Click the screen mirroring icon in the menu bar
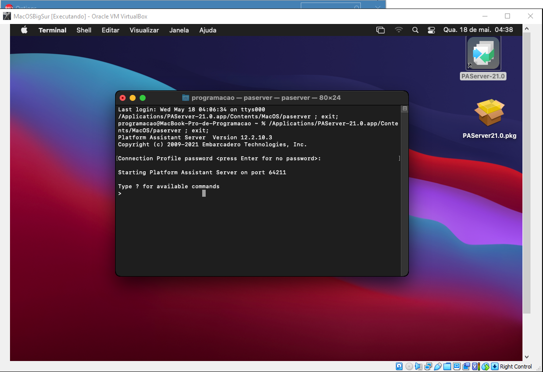 [380, 30]
